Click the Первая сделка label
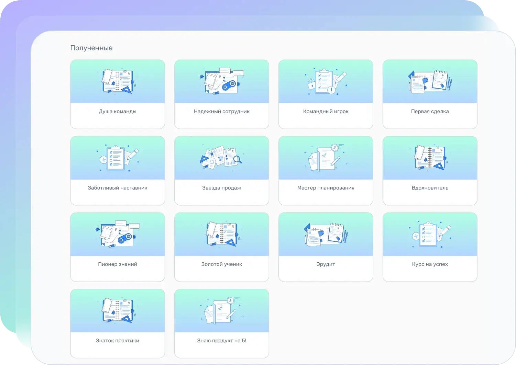This screenshot has width=516, height=365. (430, 111)
